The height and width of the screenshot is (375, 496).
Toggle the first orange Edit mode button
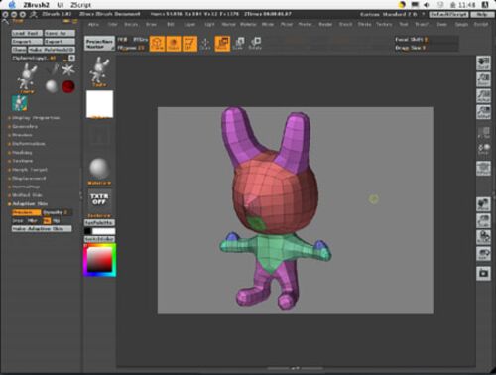[x=157, y=44]
